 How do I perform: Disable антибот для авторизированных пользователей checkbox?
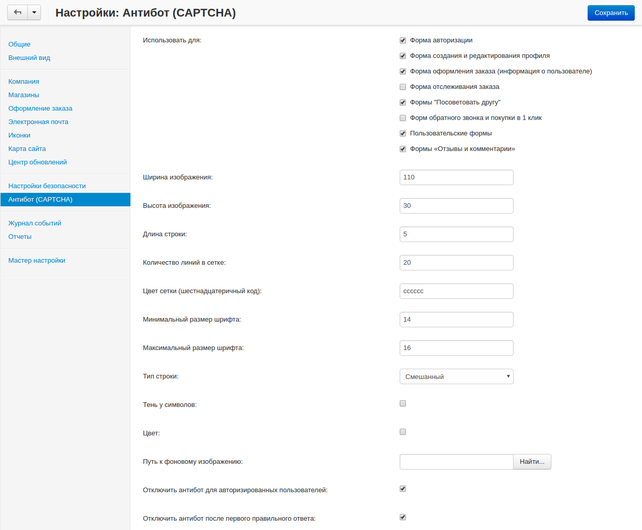click(403, 489)
